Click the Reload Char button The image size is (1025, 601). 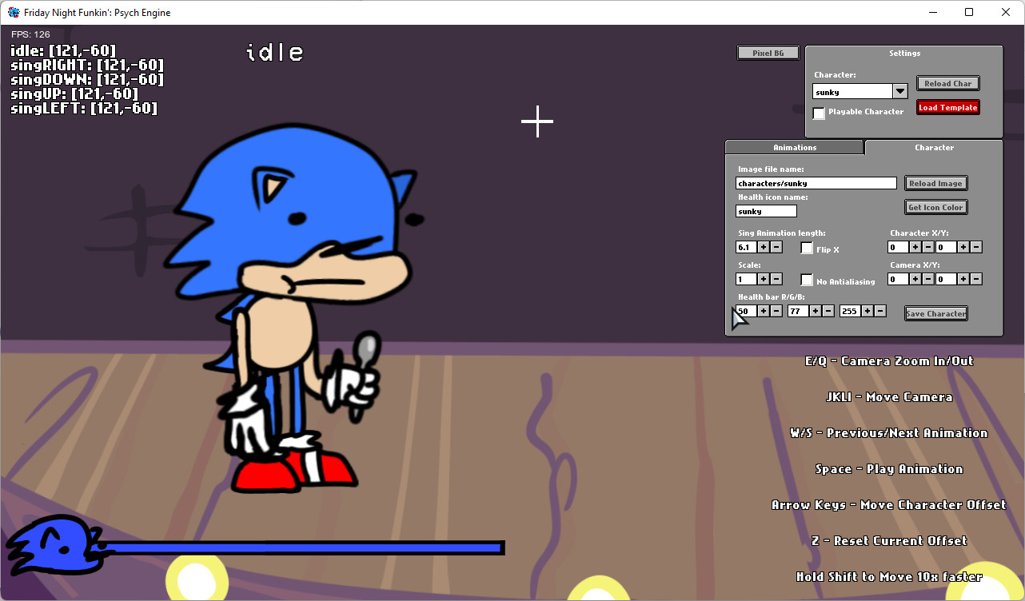(x=948, y=83)
